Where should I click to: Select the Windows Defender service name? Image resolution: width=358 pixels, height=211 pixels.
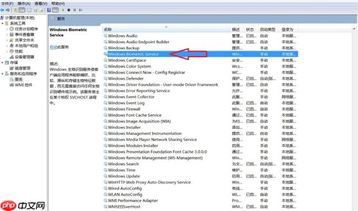coord(126,79)
